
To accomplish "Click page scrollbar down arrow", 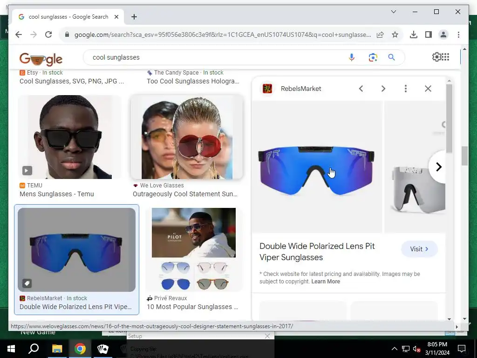I will pyautogui.click(x=464, y=319).
